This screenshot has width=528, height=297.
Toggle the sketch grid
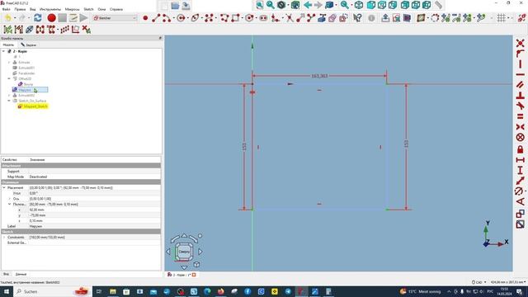(502, 18)
